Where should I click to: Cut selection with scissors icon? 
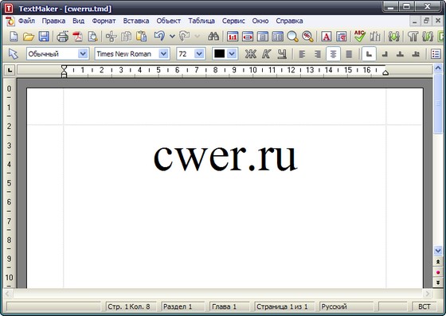point(111,37)
